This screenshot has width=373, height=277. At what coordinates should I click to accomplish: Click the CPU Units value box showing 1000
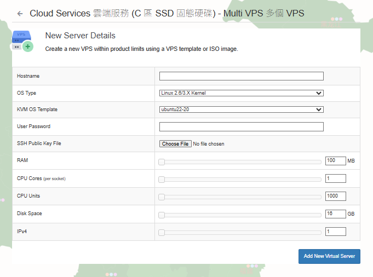(335, 196)
